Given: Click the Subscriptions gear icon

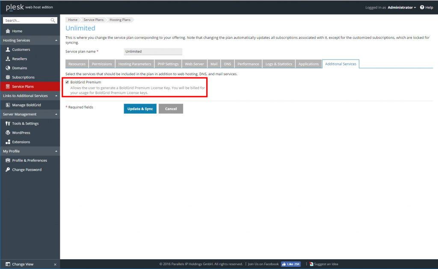Looking at the screenshot, I should (x=8, y=77).
